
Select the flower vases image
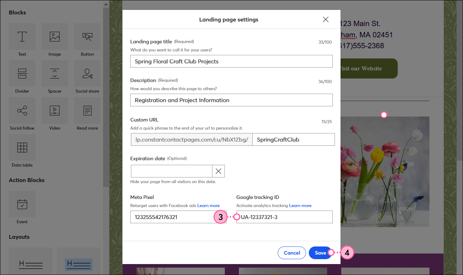click(385, 172)
